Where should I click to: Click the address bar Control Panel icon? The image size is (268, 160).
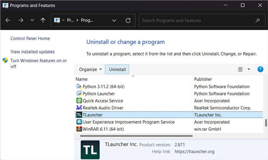click(57, 20)
